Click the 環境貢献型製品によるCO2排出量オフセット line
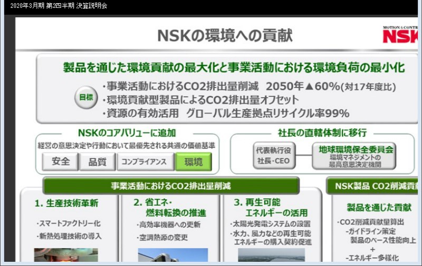This screenshot has width=422, height=266. coord(200,100)
